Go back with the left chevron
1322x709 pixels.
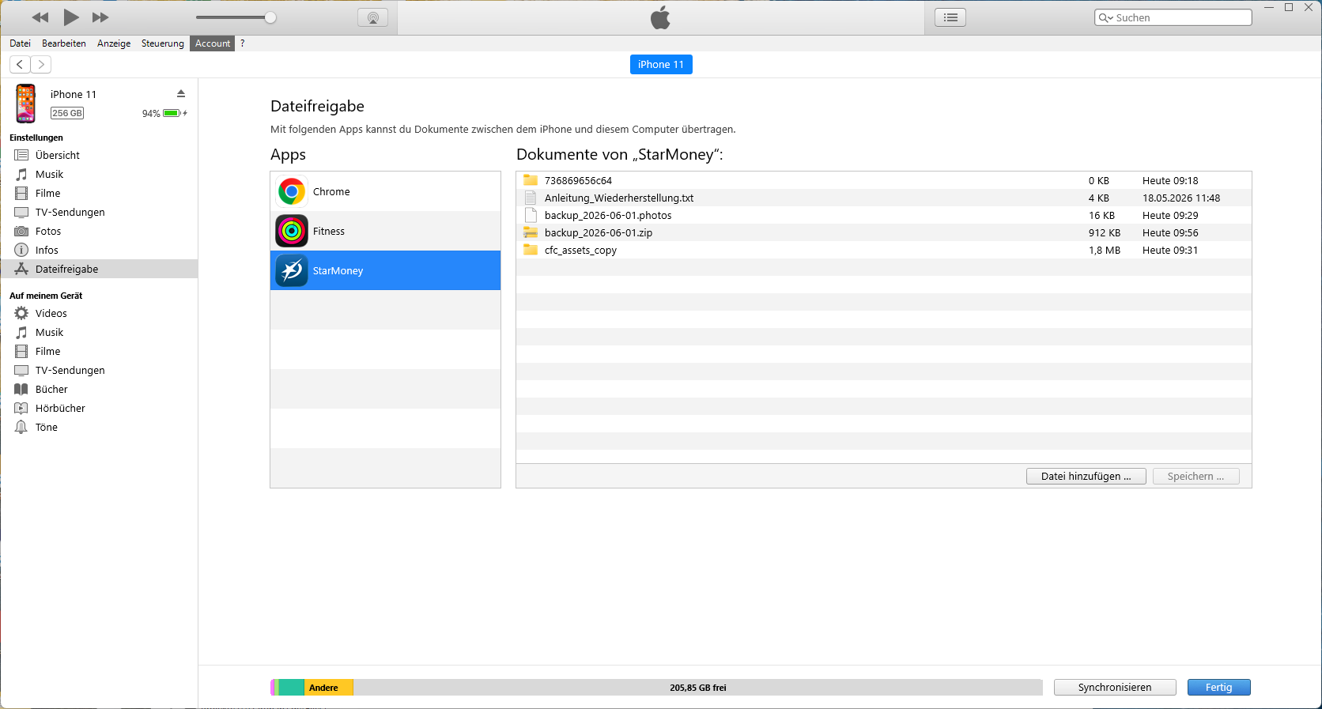point(20,64)
